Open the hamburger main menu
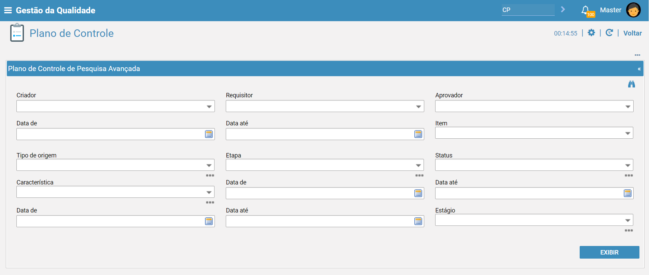The image size is (649, 275). [8, 10]
